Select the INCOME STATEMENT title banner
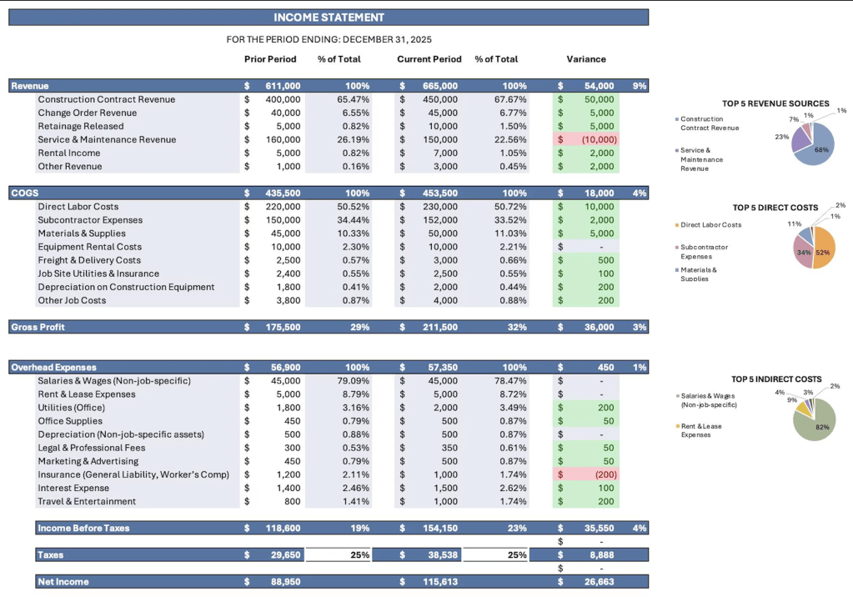This screenshot has height=597, width=853. pyautogui.click(x=329, y=17)
